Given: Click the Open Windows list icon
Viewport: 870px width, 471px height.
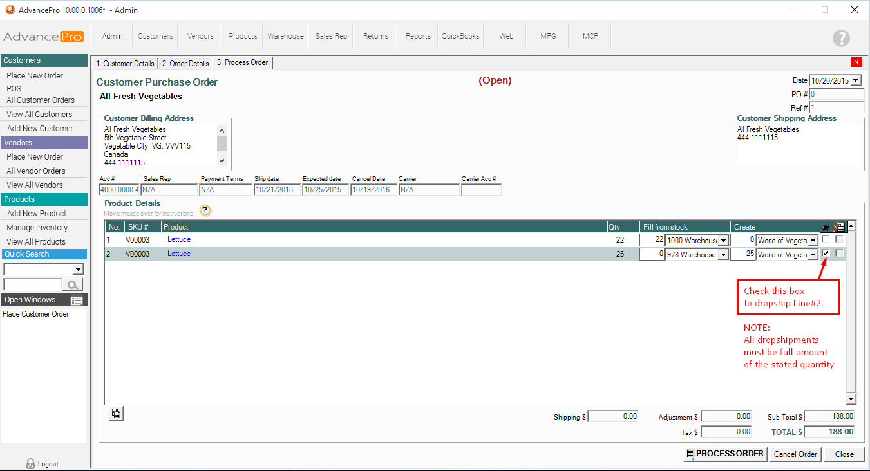Looking at the screenshot, I should (77, 300).
